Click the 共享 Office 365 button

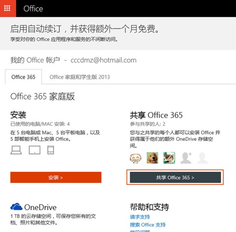(x=175, y=177)
